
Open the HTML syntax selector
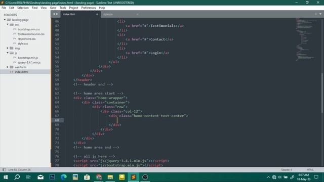coord(310,170)
